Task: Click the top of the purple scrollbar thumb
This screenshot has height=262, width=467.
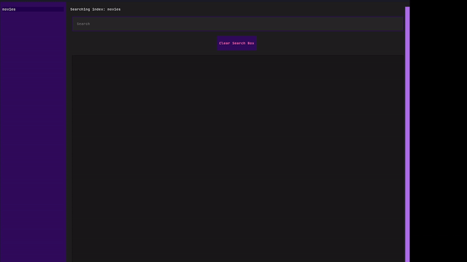Action: [407, 9]
